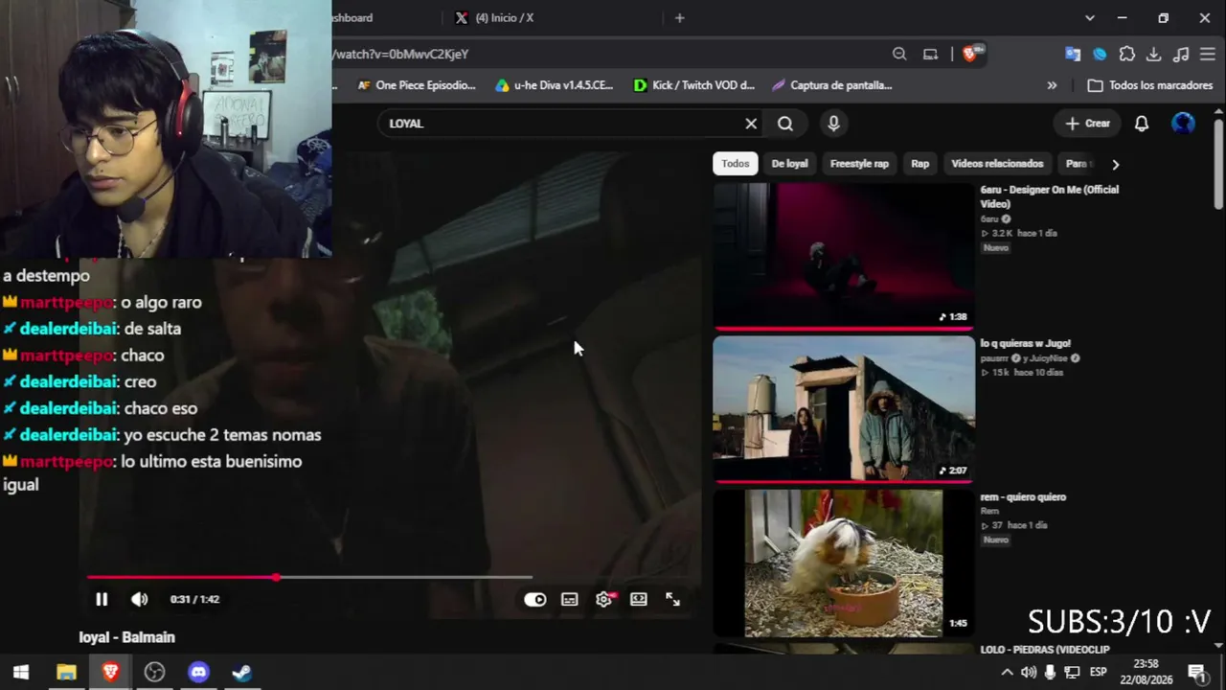
Task: Show hidden system tray icons
Action: [1007, 672]
